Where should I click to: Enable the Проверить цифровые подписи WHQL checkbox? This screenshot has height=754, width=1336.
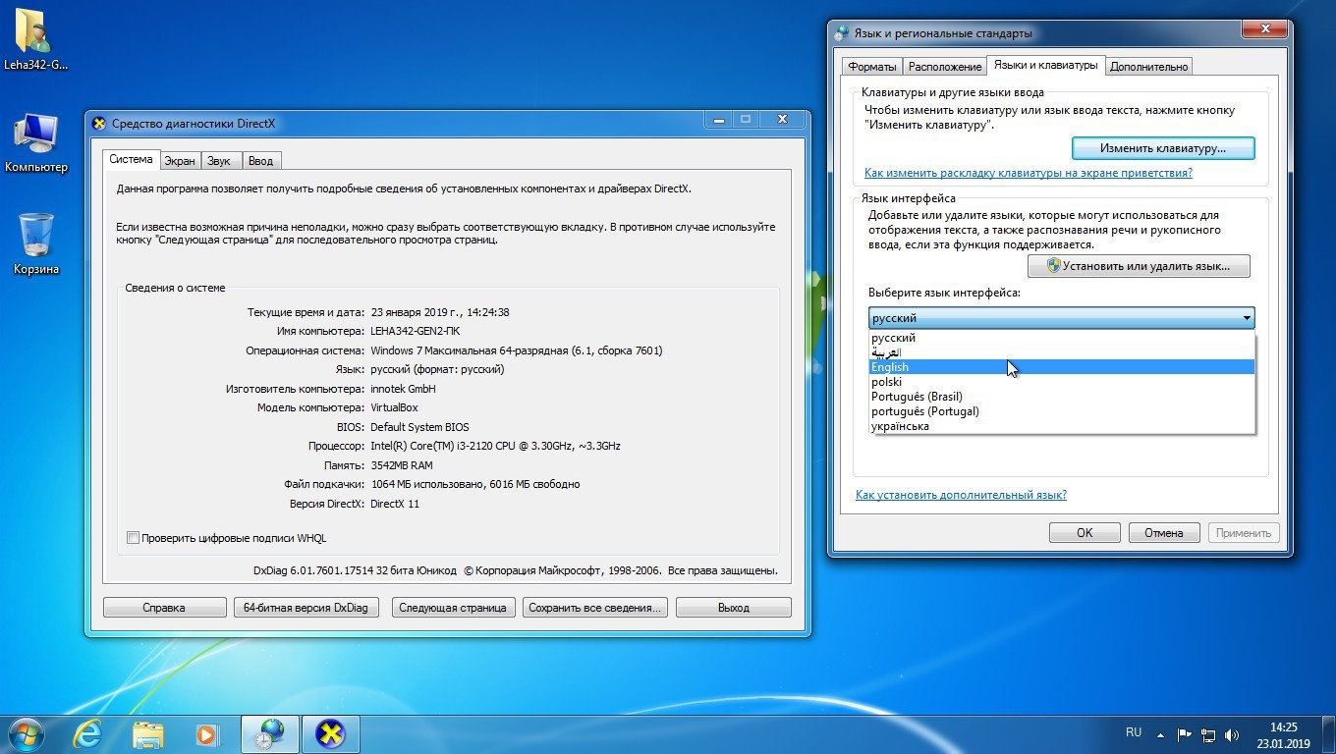(133, 538)
